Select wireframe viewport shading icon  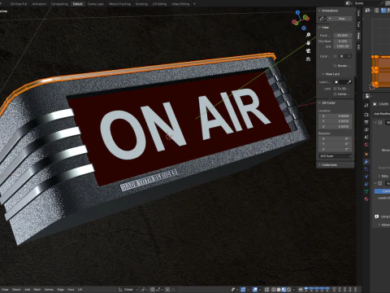coord(274,290)
